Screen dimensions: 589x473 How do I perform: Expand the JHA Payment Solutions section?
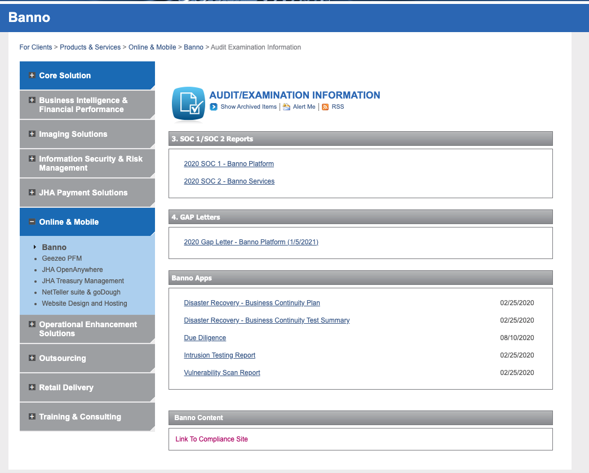coord(32,193)
